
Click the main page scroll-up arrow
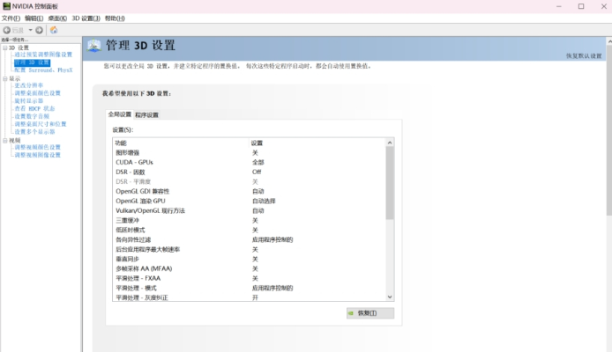(608, 40)
